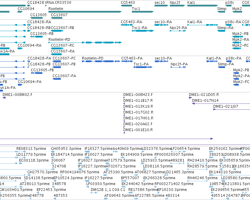The height and width of the screenshot is (200, 250).
Task: Select the Tsc1-PA CDS glyph
Action: [143, 67]
